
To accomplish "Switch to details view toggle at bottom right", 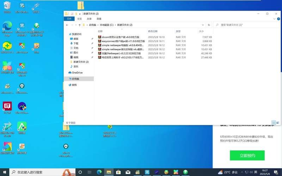I will tap(274, 122).
